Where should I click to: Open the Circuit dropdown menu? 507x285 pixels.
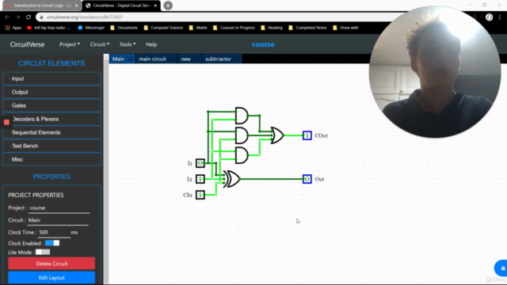pyautogui.click(x=100, y=44)
